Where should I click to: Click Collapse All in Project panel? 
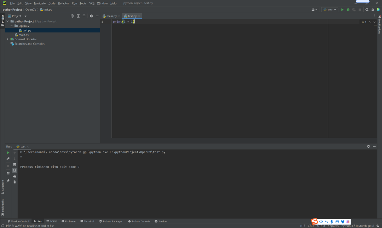point(84,16)
